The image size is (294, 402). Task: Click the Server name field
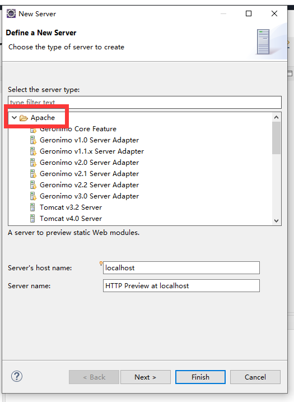click(181, 285)
